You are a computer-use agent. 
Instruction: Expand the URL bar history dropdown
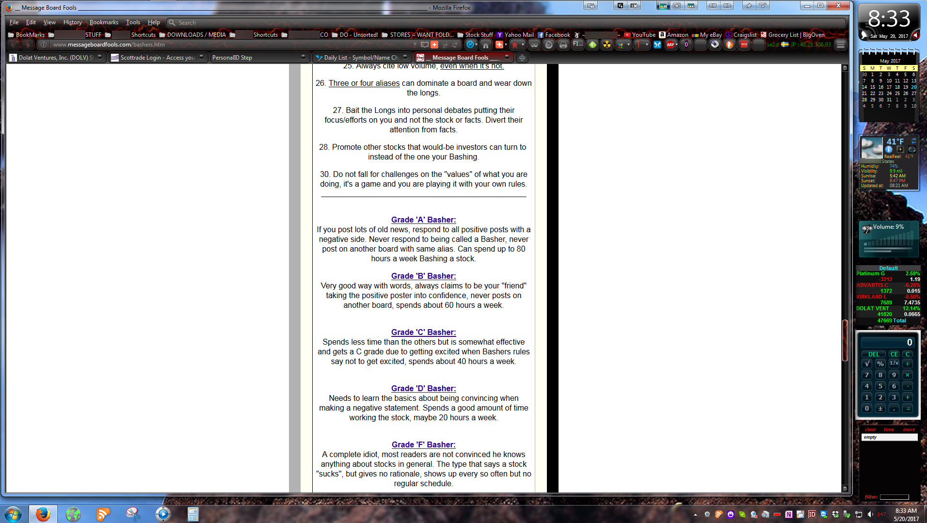(x=415, y=45)
